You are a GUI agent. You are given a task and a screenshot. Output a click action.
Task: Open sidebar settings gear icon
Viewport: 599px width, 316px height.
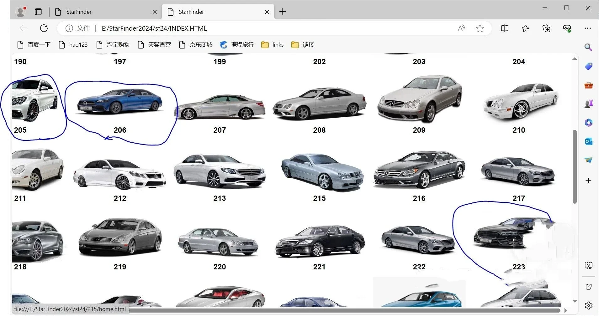[588, 305]
